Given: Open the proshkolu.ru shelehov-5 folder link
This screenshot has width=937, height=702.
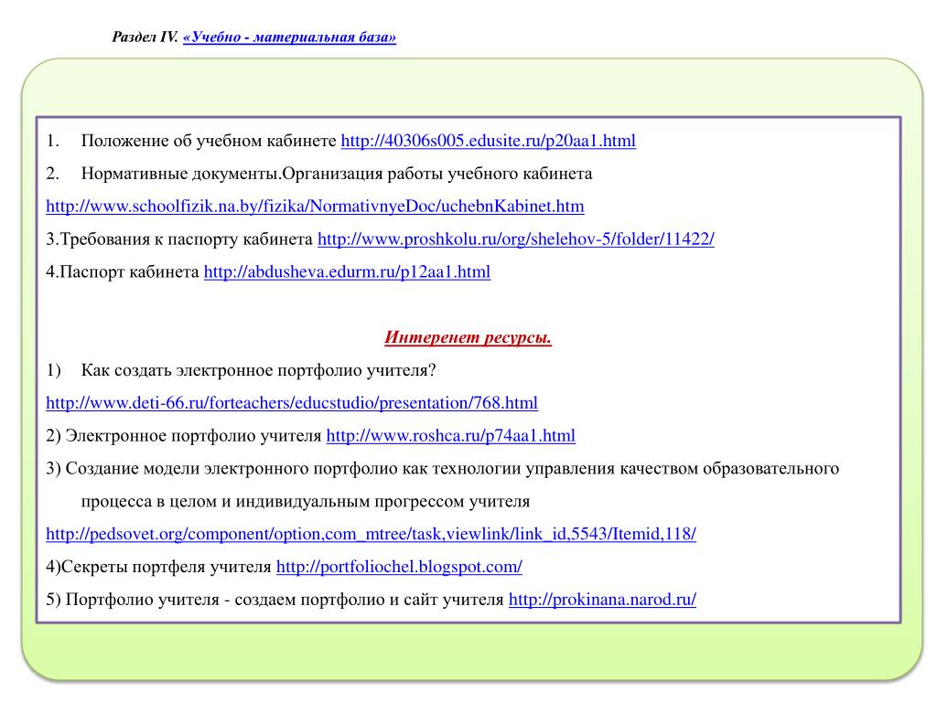Looking at the screenshot, I should coord(516,239).
